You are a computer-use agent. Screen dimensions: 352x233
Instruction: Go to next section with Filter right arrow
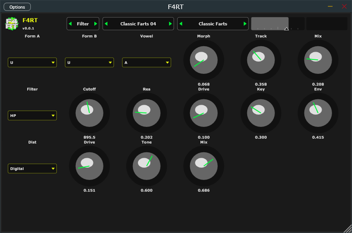(x=96, y=24)
